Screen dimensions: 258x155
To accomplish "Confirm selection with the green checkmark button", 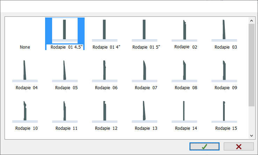I will point(205,147).
